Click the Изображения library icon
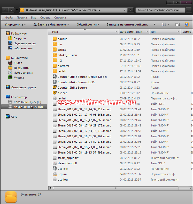193x204 pixels. pyautogui.click(x=10, y=73)
